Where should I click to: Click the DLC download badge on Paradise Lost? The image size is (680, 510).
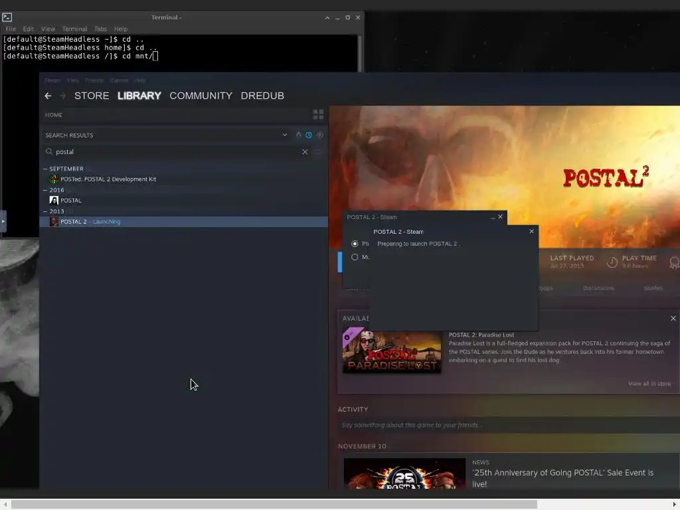pos(347,337)
